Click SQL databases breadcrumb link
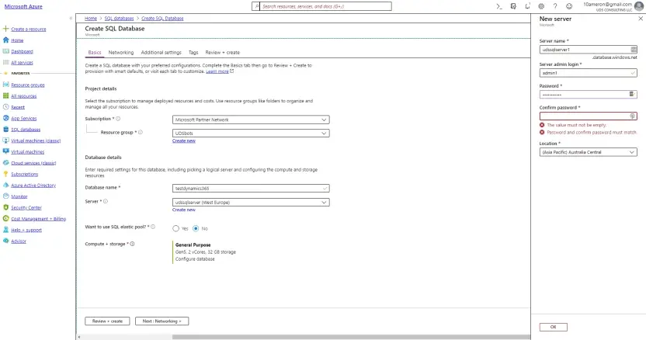 tap(119, 19)
